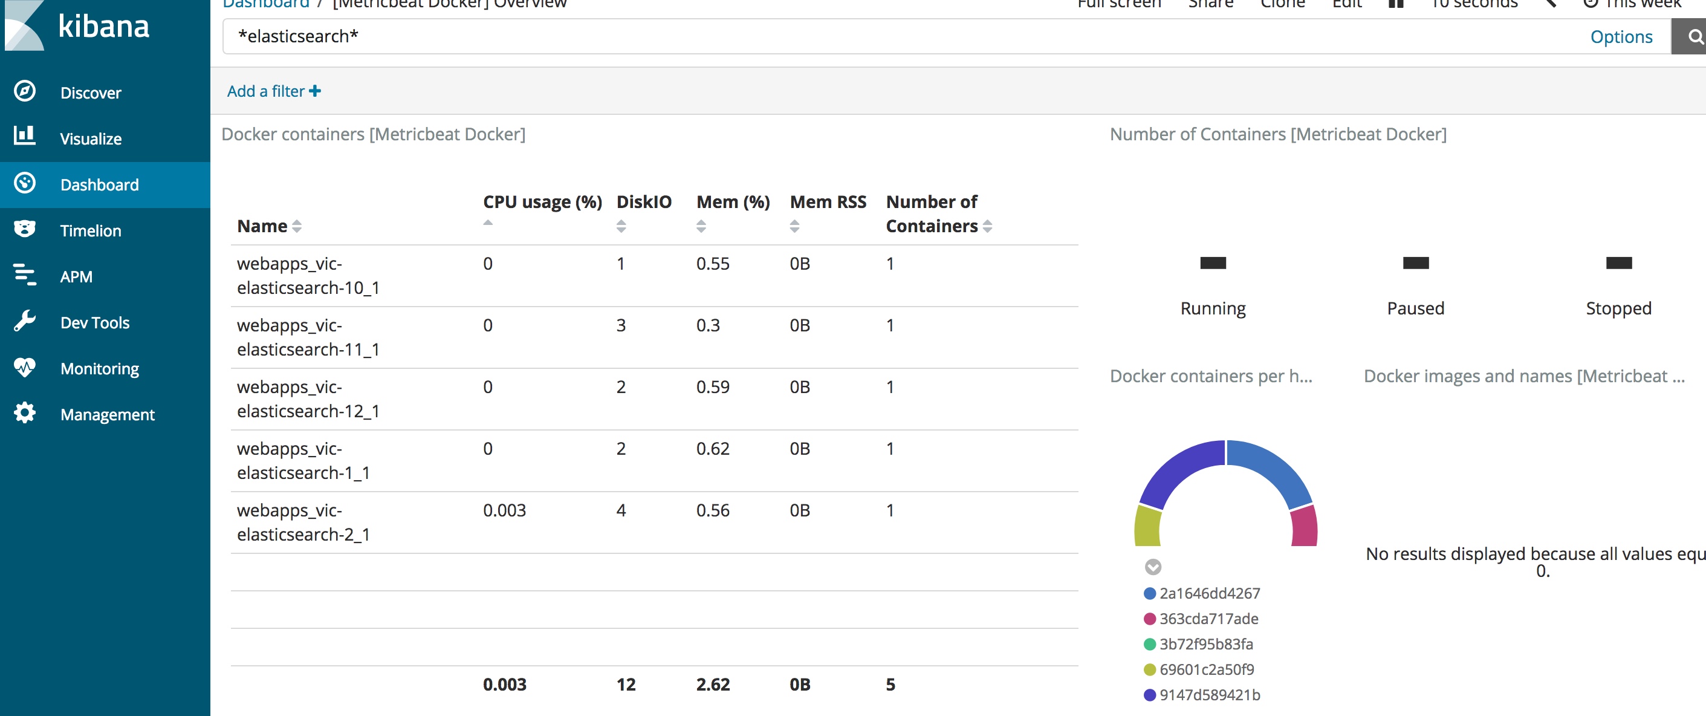The width and height of the screenshot is (1706, 716).
Task: Sort Number of Containers column
Action: tap(987, 227)
